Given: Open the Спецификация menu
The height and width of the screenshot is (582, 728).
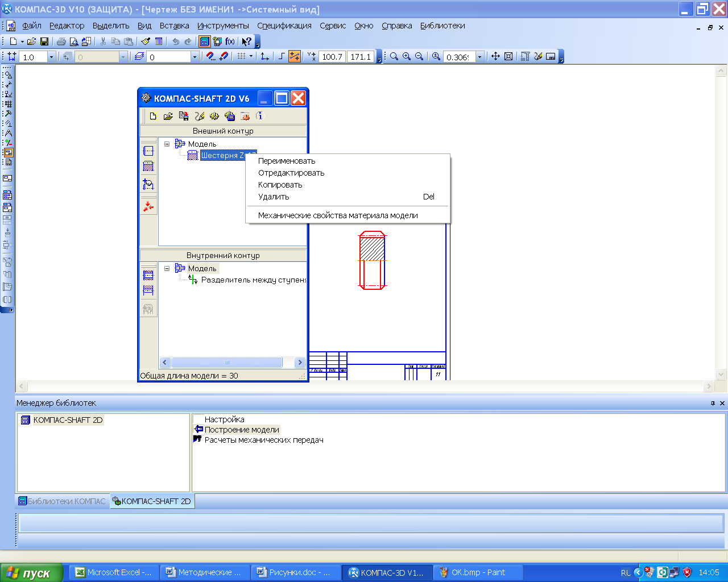Looking at the screenshot, I should pos(284,26).
